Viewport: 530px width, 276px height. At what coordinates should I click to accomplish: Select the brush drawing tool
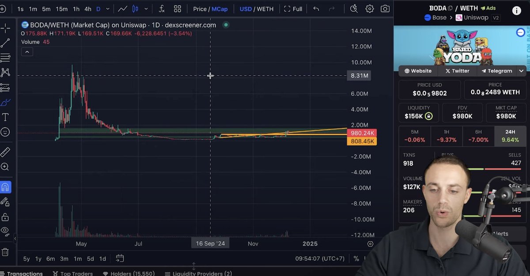click(x=5, y=102)
